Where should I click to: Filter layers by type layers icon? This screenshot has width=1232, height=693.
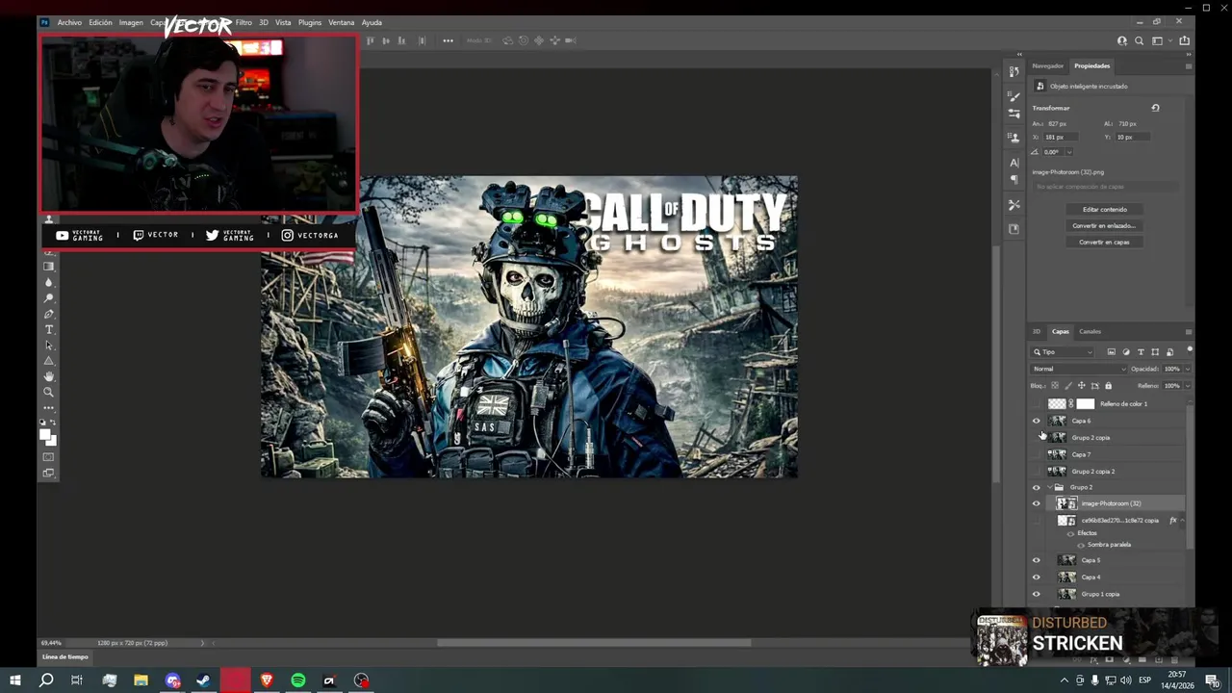pos(1141,352)
